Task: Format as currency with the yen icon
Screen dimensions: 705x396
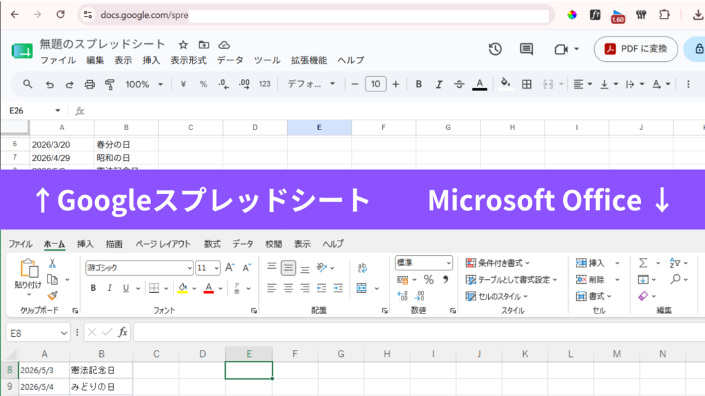Action: (x=183, y=85)
